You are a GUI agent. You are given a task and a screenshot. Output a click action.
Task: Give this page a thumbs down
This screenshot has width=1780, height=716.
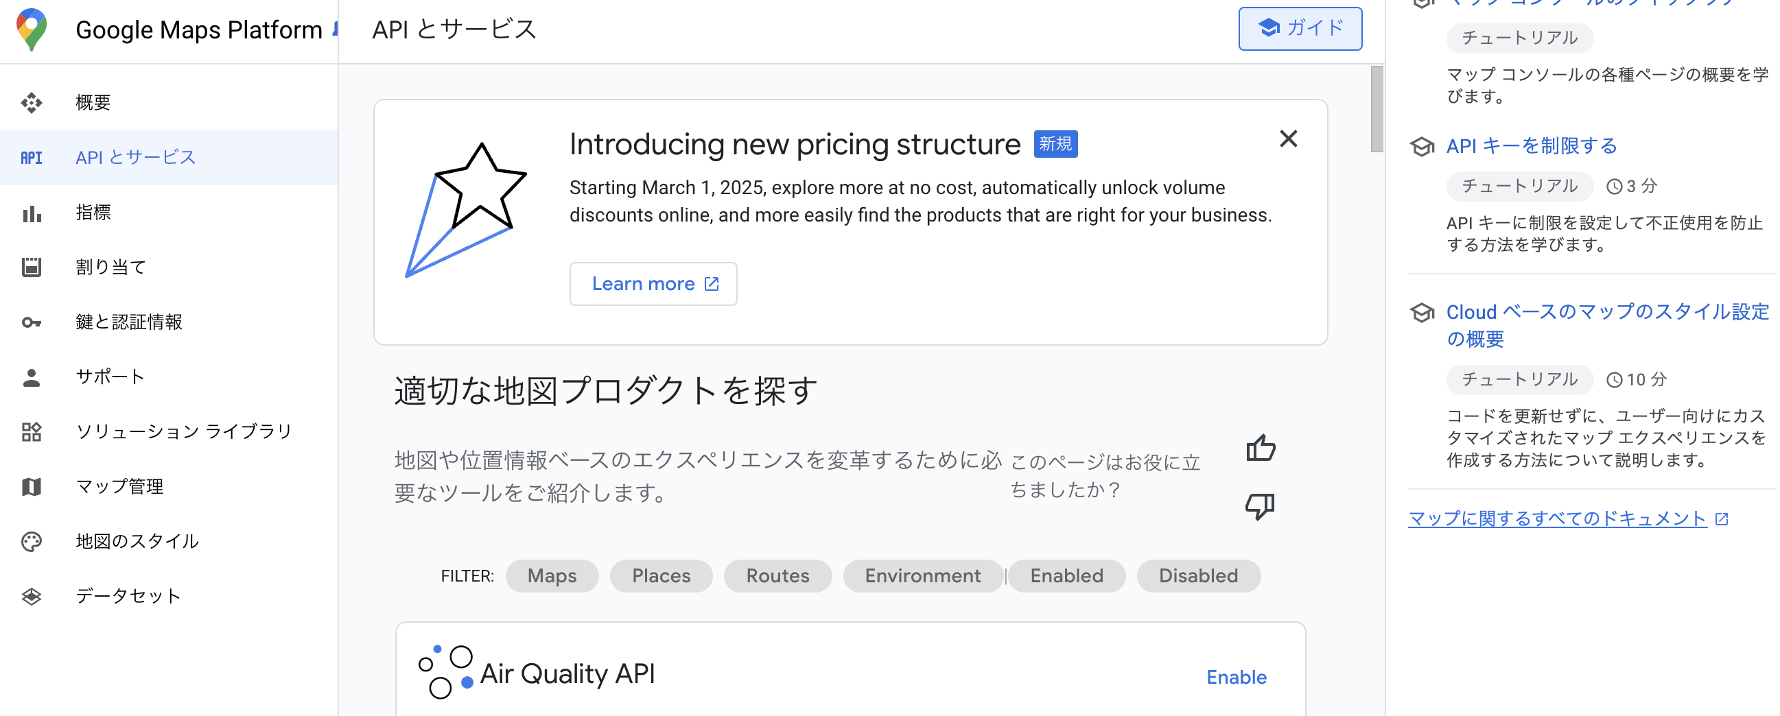1260,505
